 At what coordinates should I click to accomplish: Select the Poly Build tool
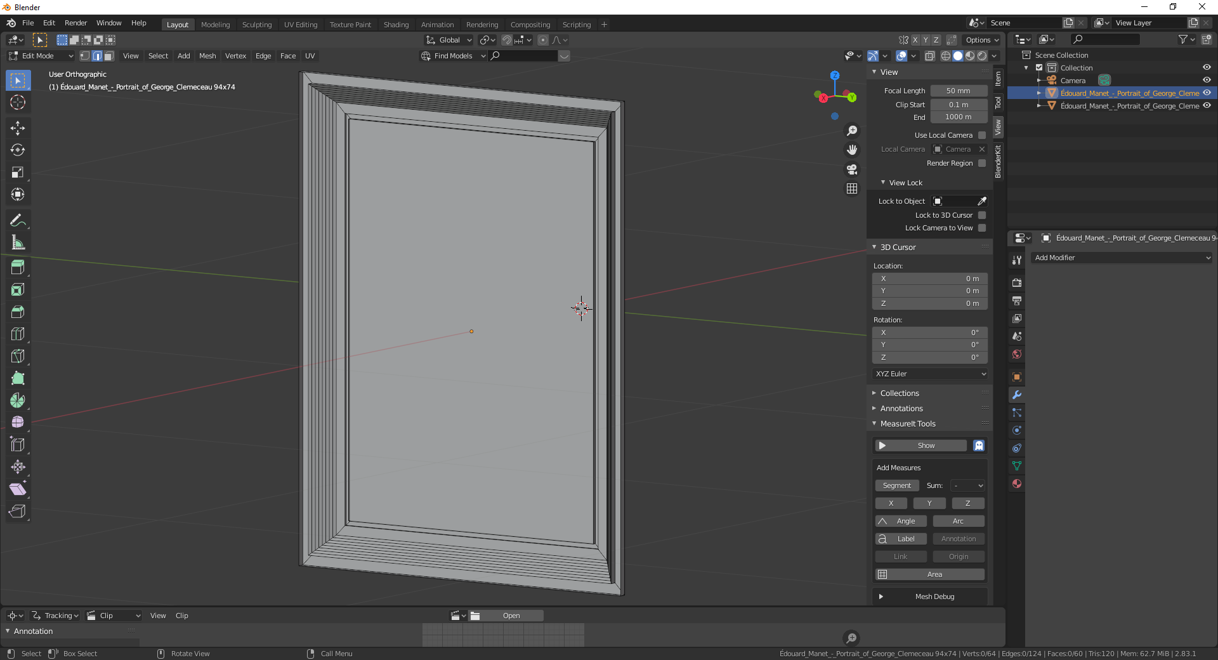(x=18, y=379)
